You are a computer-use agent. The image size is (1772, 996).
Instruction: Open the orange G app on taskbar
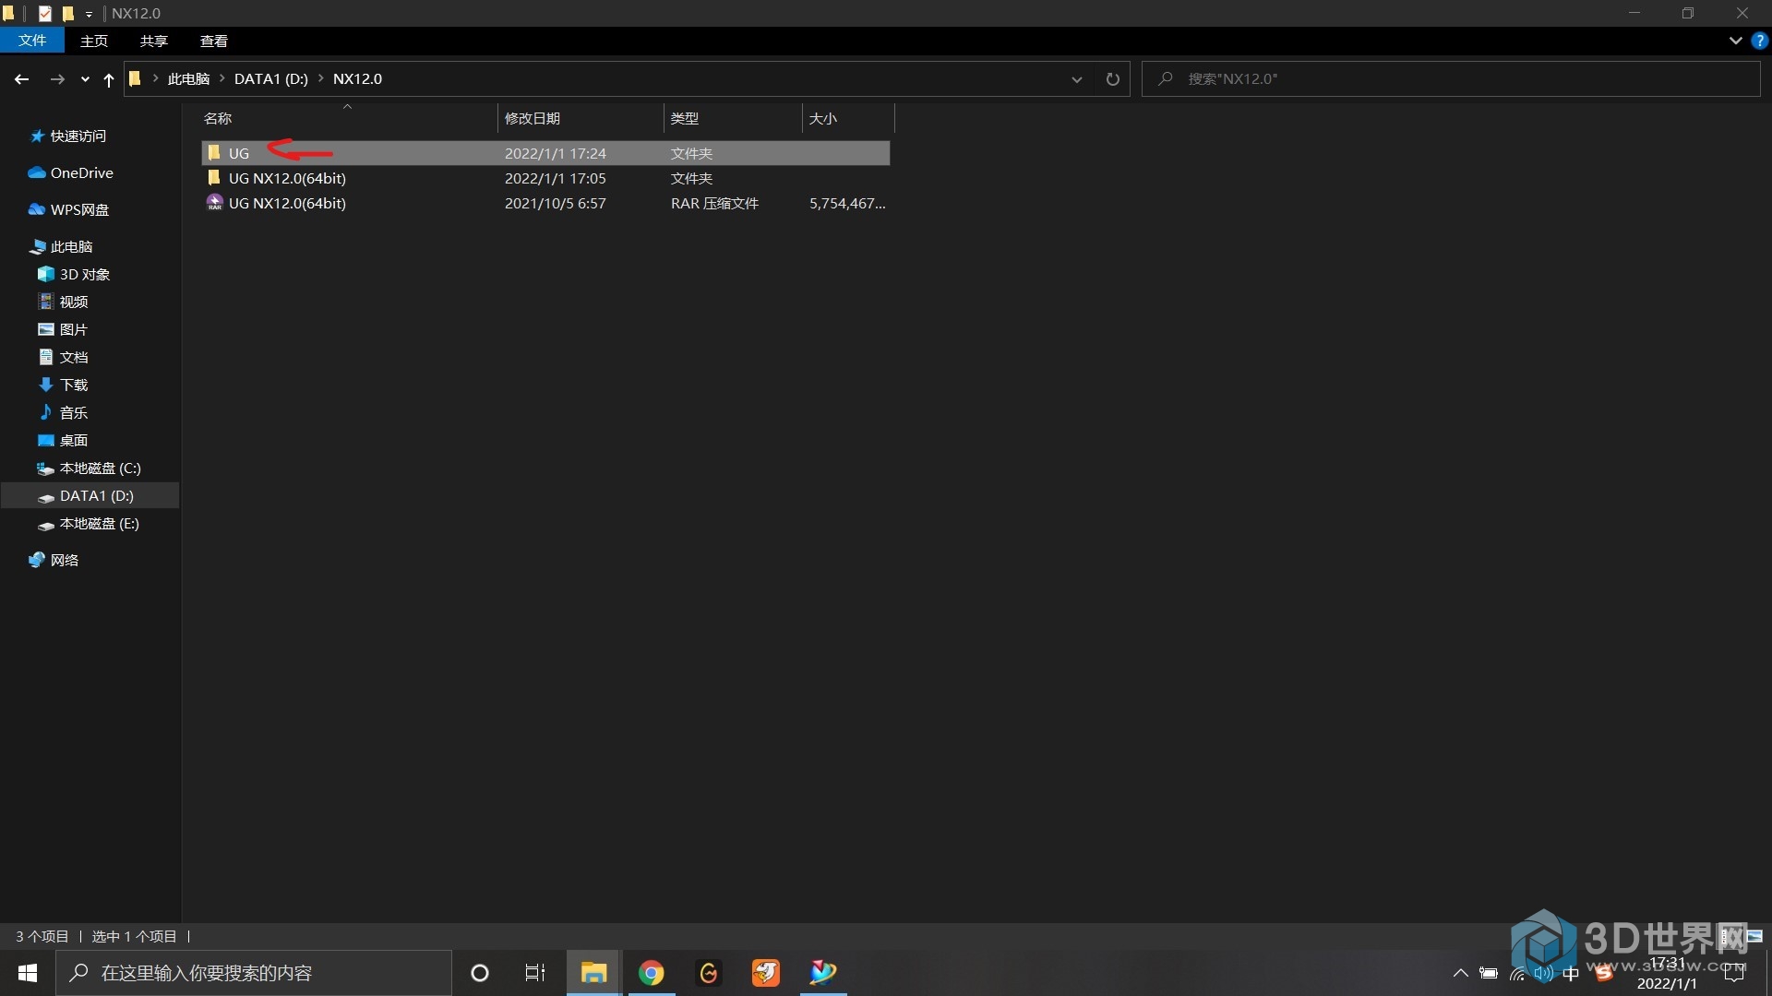coord(709,973)
